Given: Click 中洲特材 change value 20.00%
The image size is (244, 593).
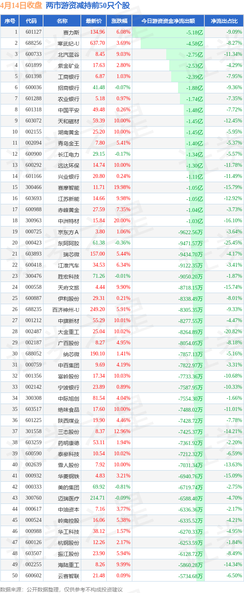Looking at the screenshot, I should point(122,221).
